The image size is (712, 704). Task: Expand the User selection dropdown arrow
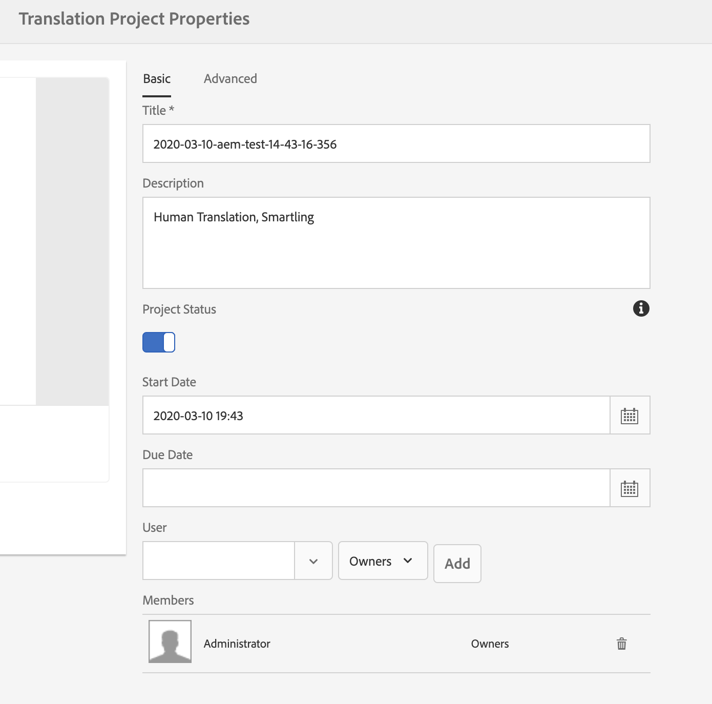point(313,561)
